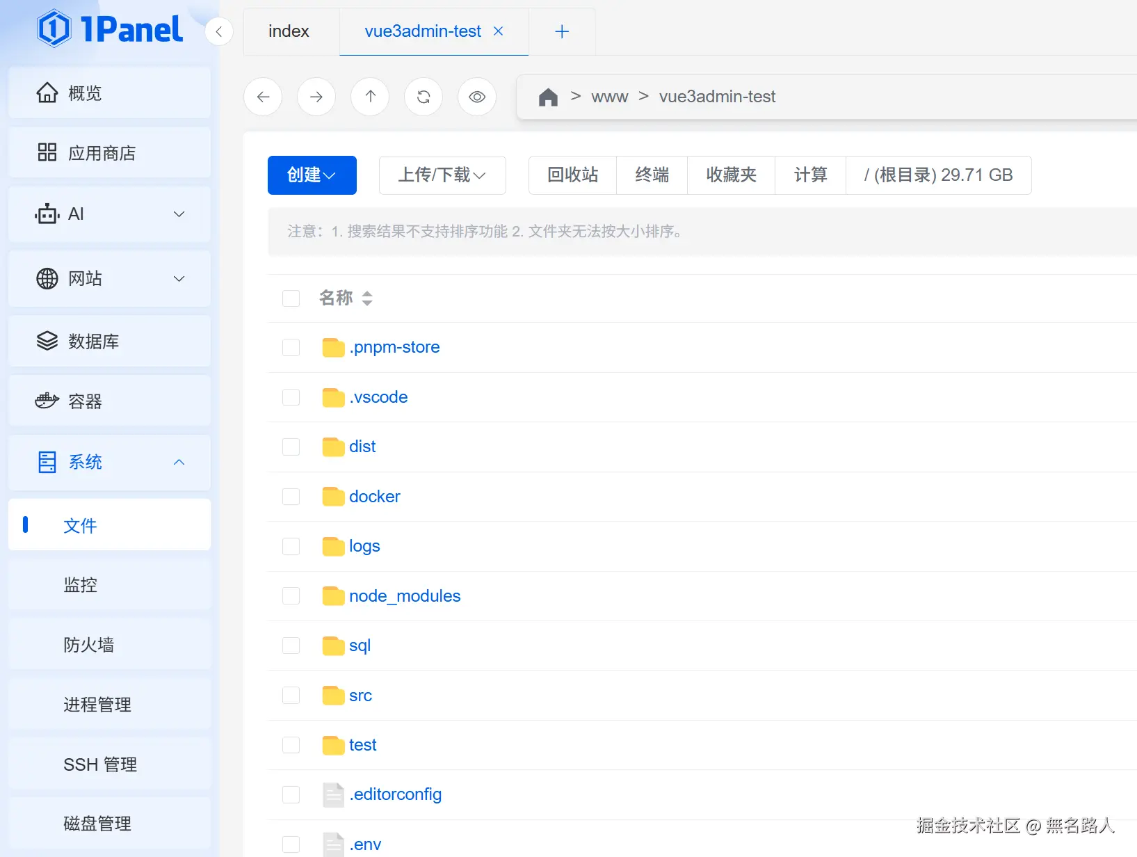The height and width of the screenshot is (857, 1137).
Task: Click the 网站 globe icon
Action: 47,278
